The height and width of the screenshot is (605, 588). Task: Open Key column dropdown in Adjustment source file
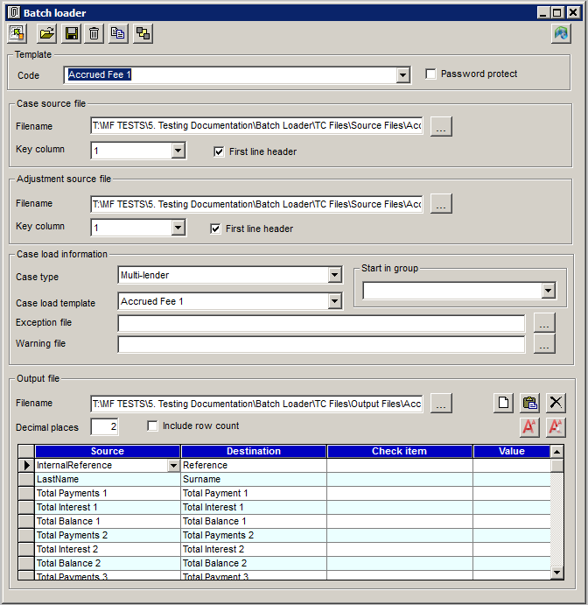pos(178,228)
